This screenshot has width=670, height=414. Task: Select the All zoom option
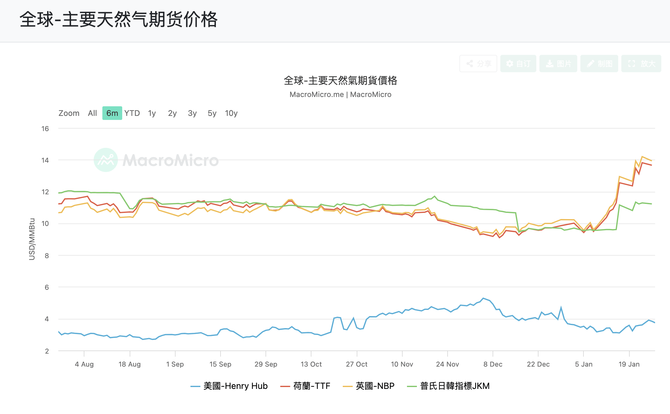tap(92, 113)
